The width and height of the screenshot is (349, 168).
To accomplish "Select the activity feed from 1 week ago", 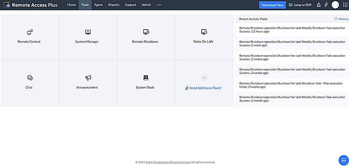I will point(292,43).
